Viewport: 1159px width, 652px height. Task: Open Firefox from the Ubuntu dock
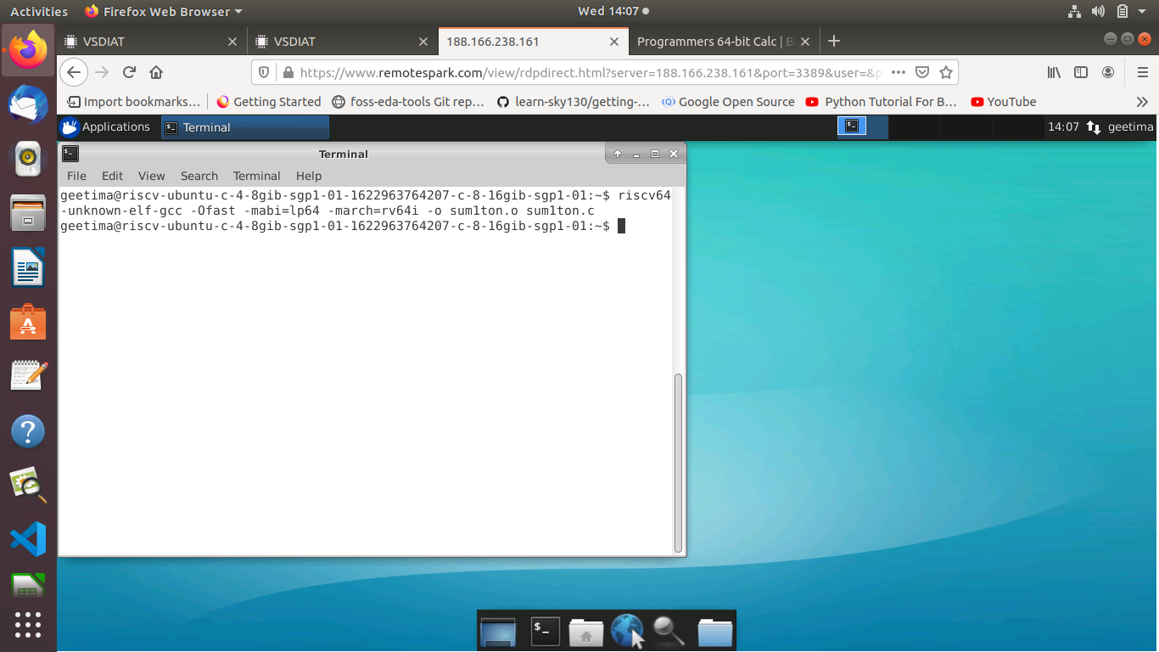coord(28,49)
